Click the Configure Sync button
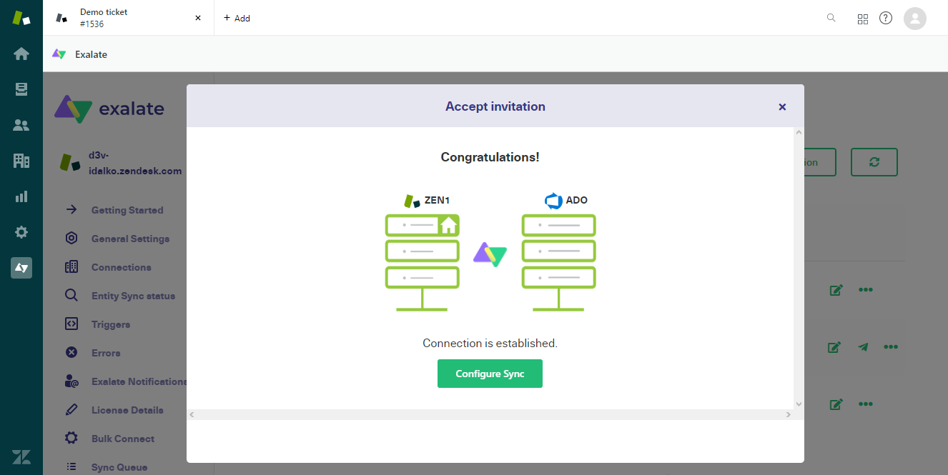 pyautogui.click(x=490, y=374)
